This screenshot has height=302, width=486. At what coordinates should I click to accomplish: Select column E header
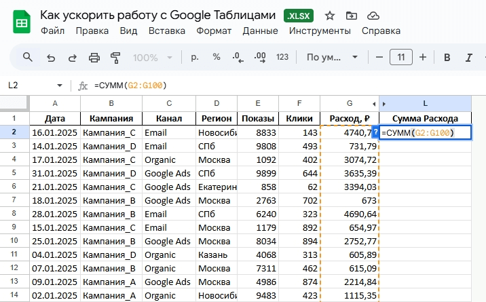tap(258, 103)
